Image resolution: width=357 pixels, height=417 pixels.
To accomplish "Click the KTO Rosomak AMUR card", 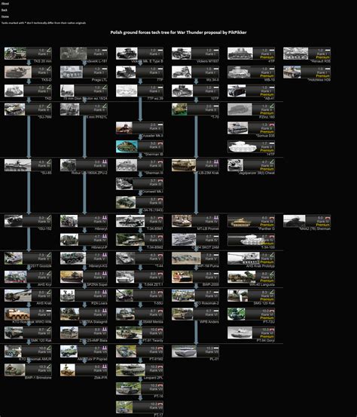I will pos(28,351).
